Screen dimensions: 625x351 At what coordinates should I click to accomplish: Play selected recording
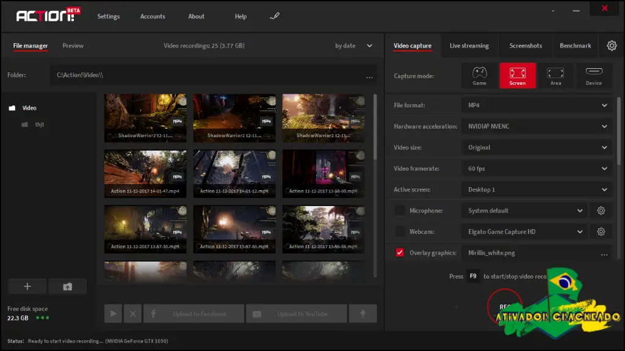113,314
